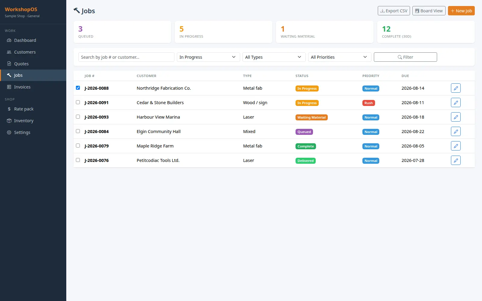The height and width of the screenshot is (301, 482).
Task: Edit job J-2026-0088 with pencil icon
Action: point(456,88)
